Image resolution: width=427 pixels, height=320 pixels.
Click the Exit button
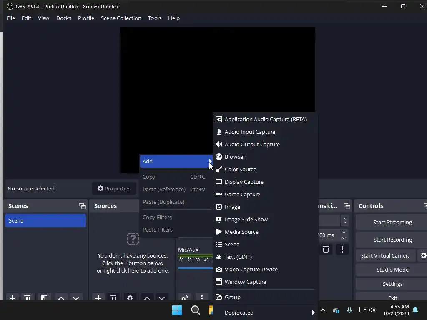pos(392,297)
